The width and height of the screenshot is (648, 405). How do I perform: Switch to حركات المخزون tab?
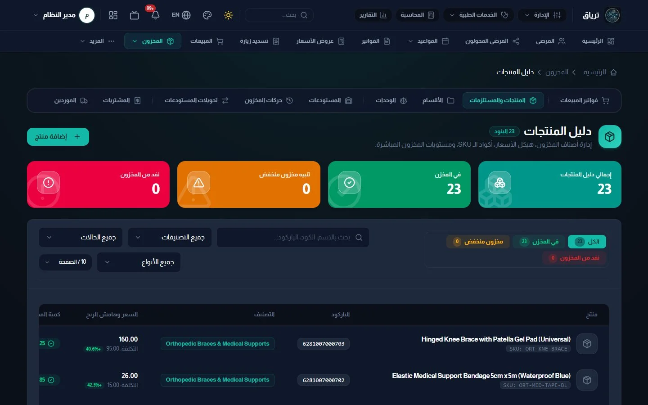tap(269, 100)
